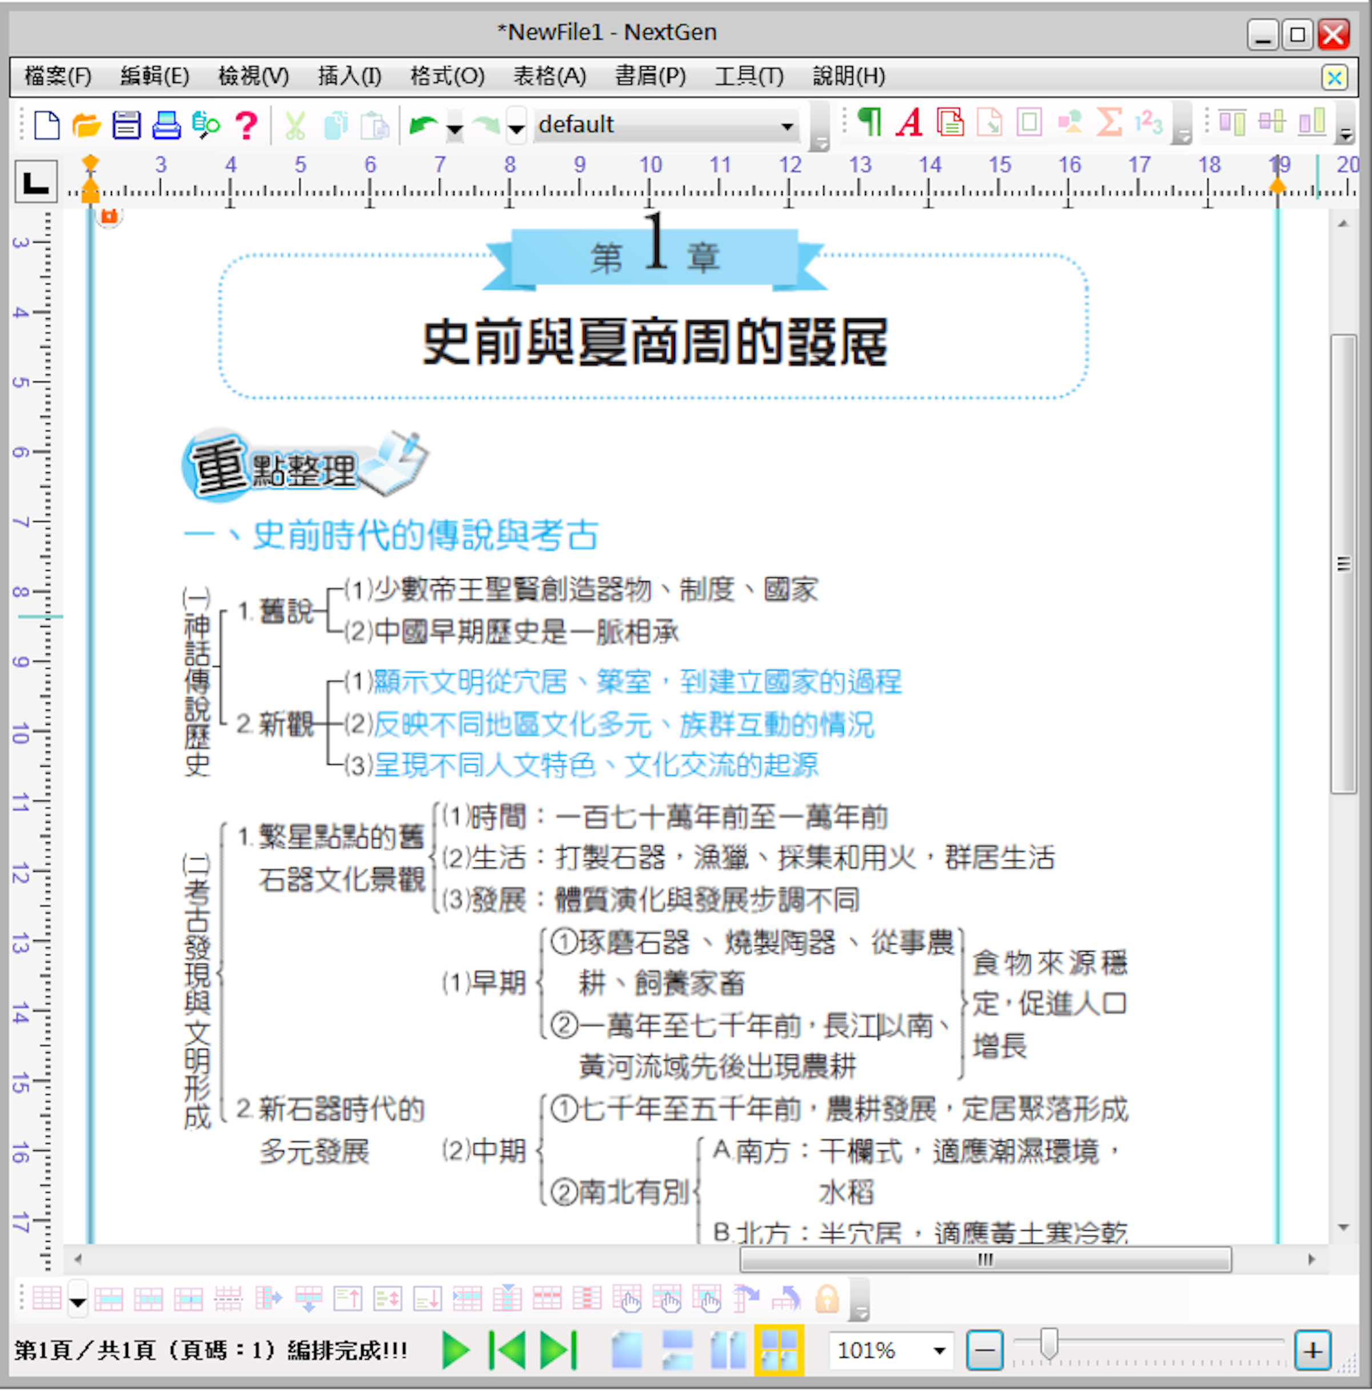Viewport: 1372px width, 1391px height.
Task: Insert a formula with the Sigma icon
Action: (1110, 122)
